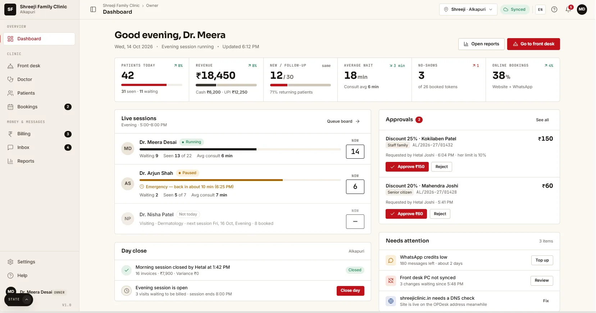Approve the ₹150 discount for Kokilaben Patel
The image size is (596, 313).
[407, 167]
